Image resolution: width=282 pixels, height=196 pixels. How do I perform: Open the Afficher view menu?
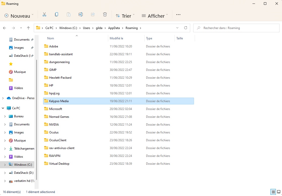[155, 16]
